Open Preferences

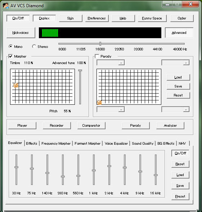(x=97, y=18)
